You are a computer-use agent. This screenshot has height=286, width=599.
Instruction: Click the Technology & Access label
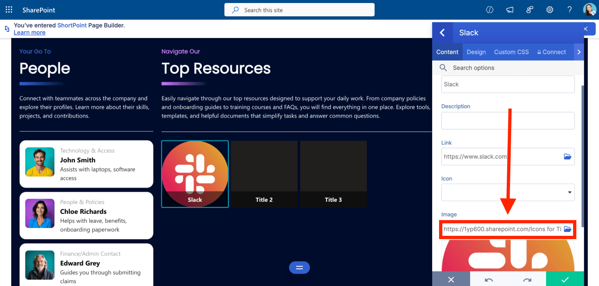87,151
